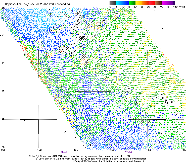186x163 pixels.
Task: Click the '-153' longitude axis label
Action: (148, 150)
